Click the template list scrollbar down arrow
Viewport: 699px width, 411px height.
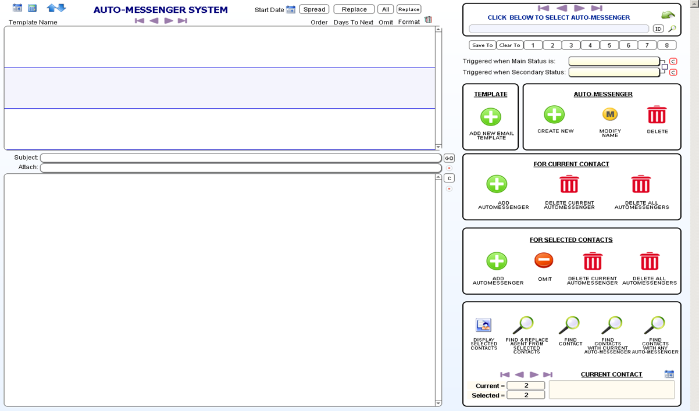click(438, 147)
